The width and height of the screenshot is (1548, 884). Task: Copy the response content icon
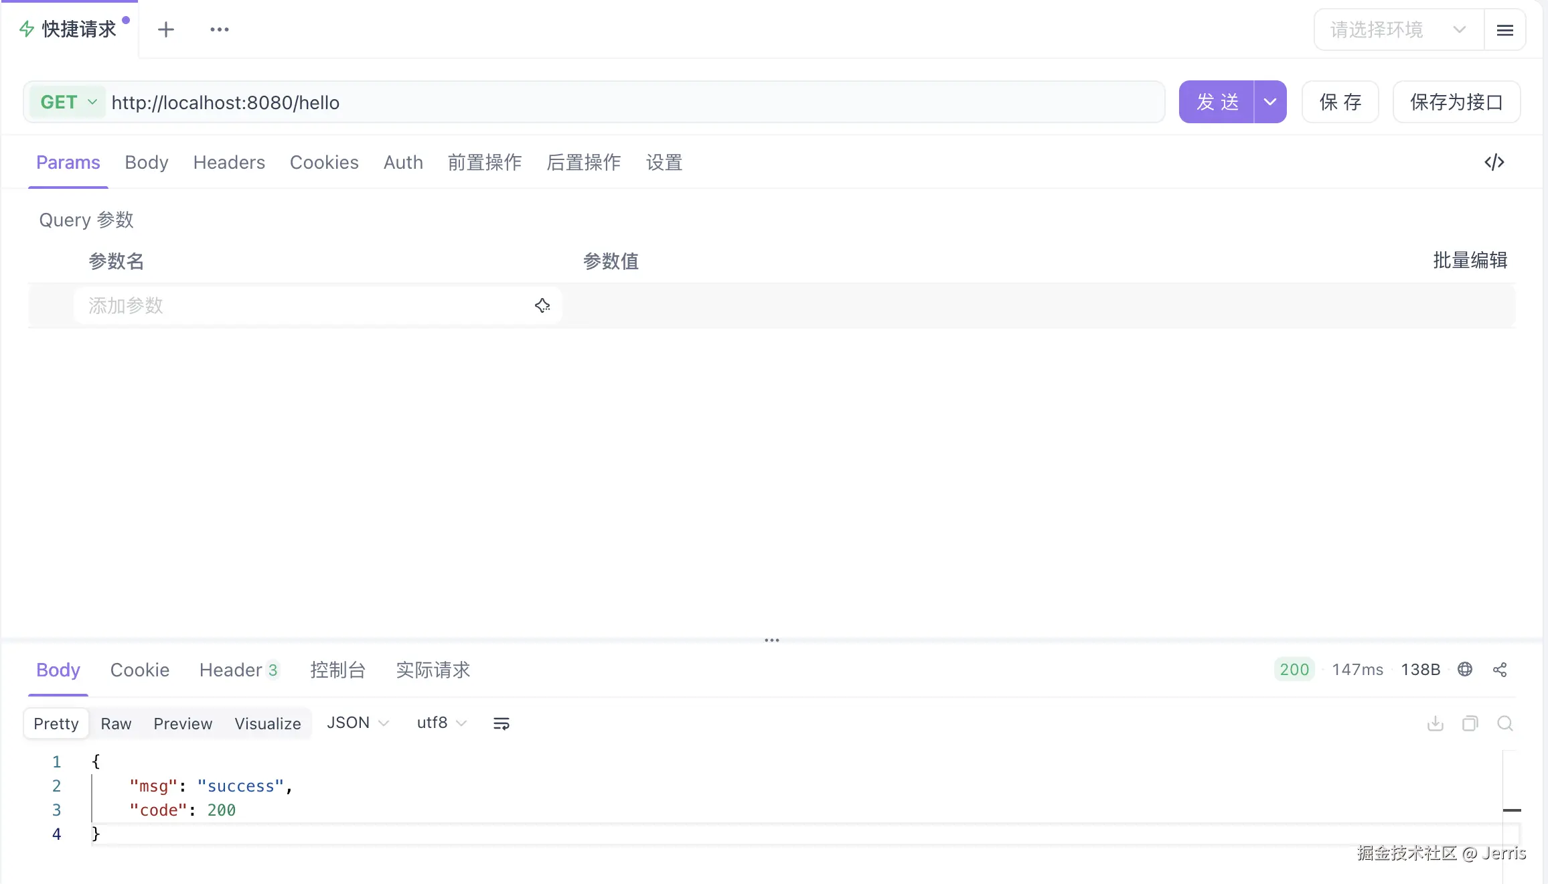[x=1470, y=723]
